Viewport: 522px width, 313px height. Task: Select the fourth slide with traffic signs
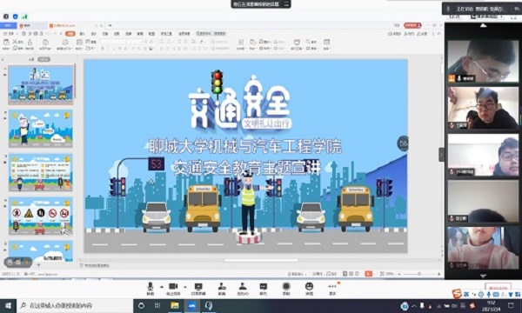click(x=41, y=216)
